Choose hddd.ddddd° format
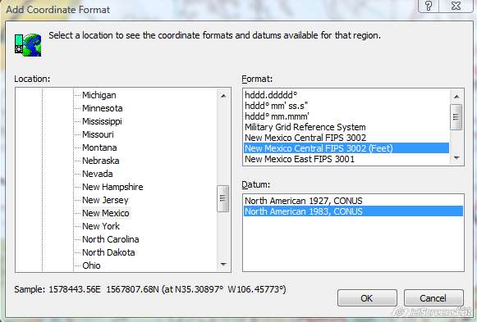 pyautogui.click(x=346, y=95)
